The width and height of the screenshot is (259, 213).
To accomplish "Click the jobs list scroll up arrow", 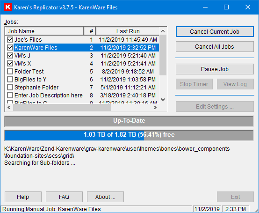I will tap(163, 31).
